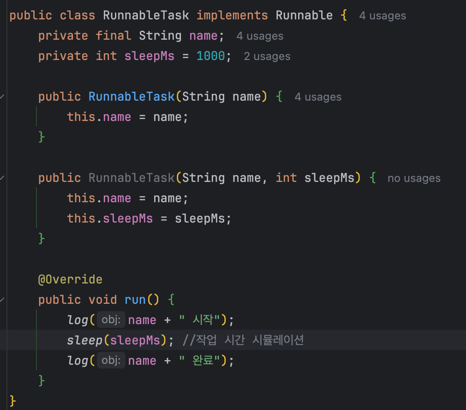Screen dimensions: 466x410
Task: Click the "int" keyword in the constructor parameters
Action: pos(286,178)
